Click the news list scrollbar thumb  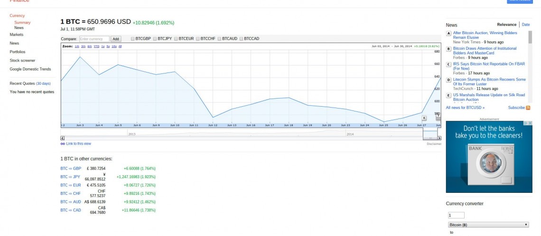click(530, 37)
